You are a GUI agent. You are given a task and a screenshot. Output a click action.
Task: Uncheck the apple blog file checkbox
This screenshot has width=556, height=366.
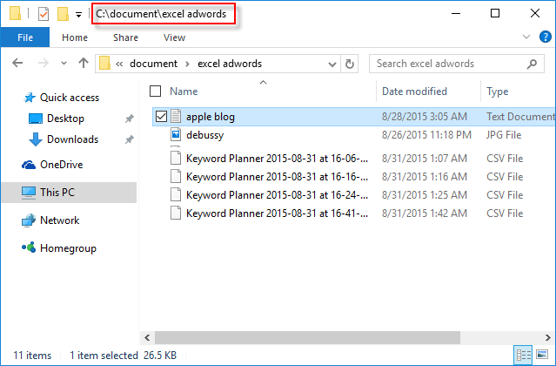coord(160,116)
